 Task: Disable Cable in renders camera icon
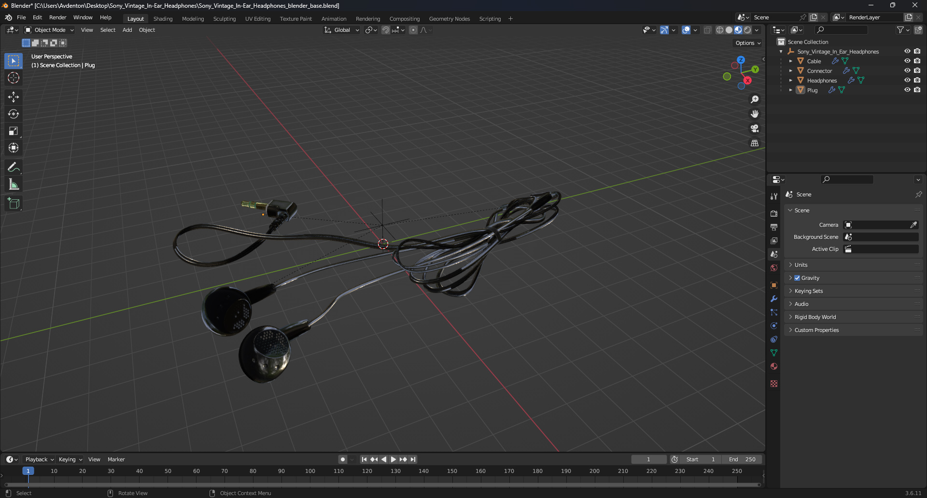pos(917,61)
